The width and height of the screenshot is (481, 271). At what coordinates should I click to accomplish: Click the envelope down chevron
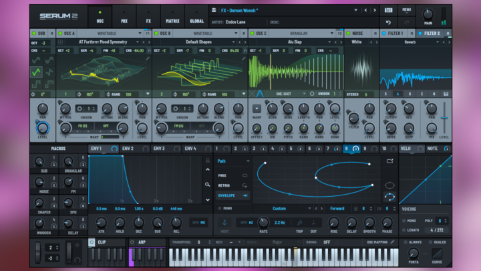(x=208, y=199)
